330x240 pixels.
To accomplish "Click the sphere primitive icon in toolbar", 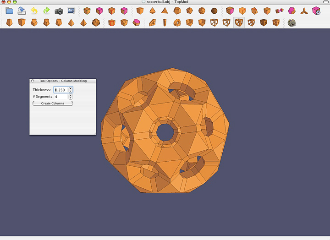I will (214, 11).
